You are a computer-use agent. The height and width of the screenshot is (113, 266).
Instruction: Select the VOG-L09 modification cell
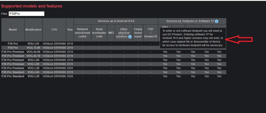[x=34, y=64]
